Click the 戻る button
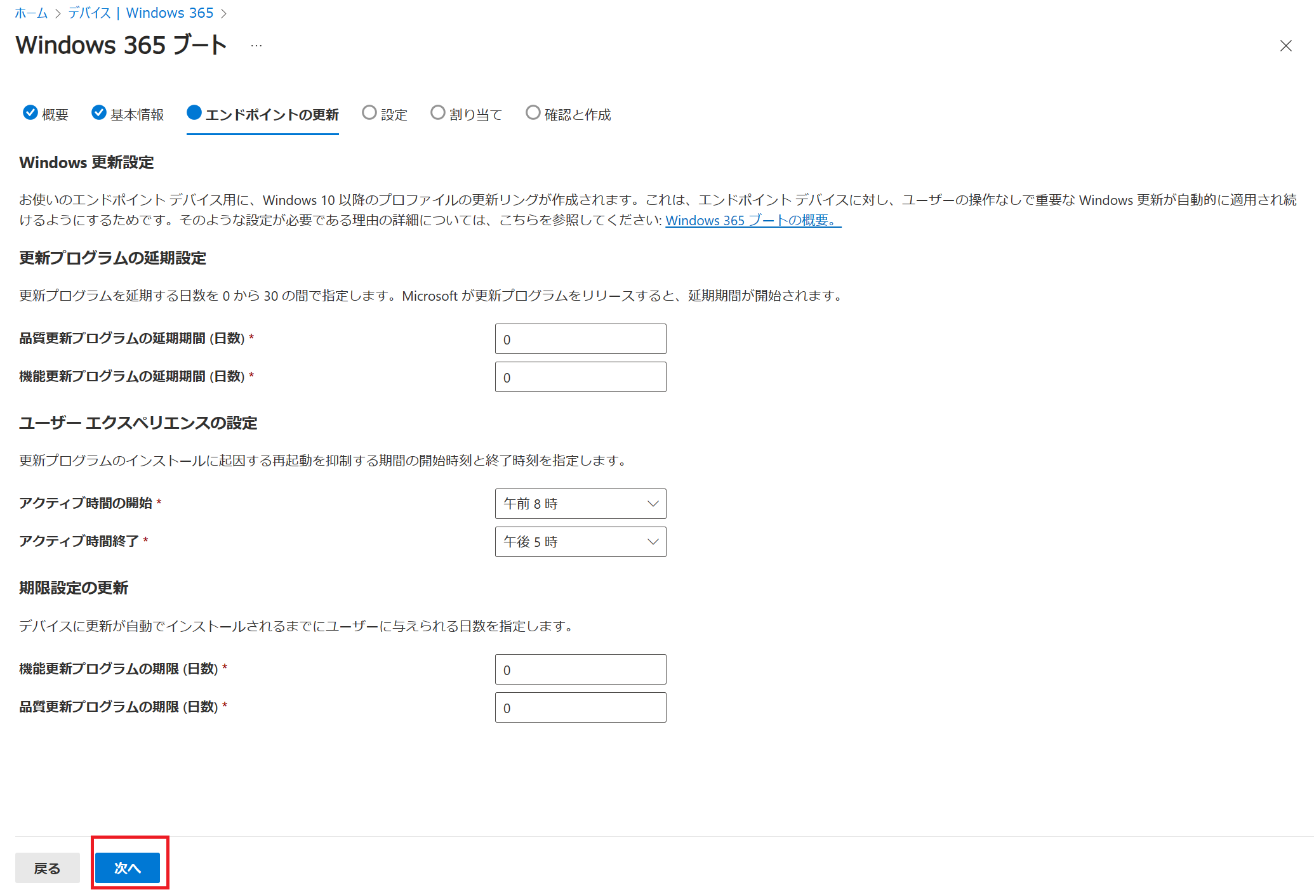This screenshot has width=1314, height=892. 48,868
